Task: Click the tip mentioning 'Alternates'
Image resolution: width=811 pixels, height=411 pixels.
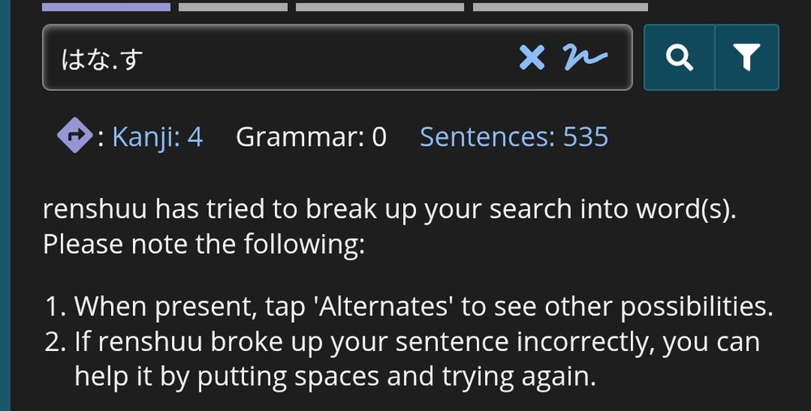Action: (x=409, y=306)
